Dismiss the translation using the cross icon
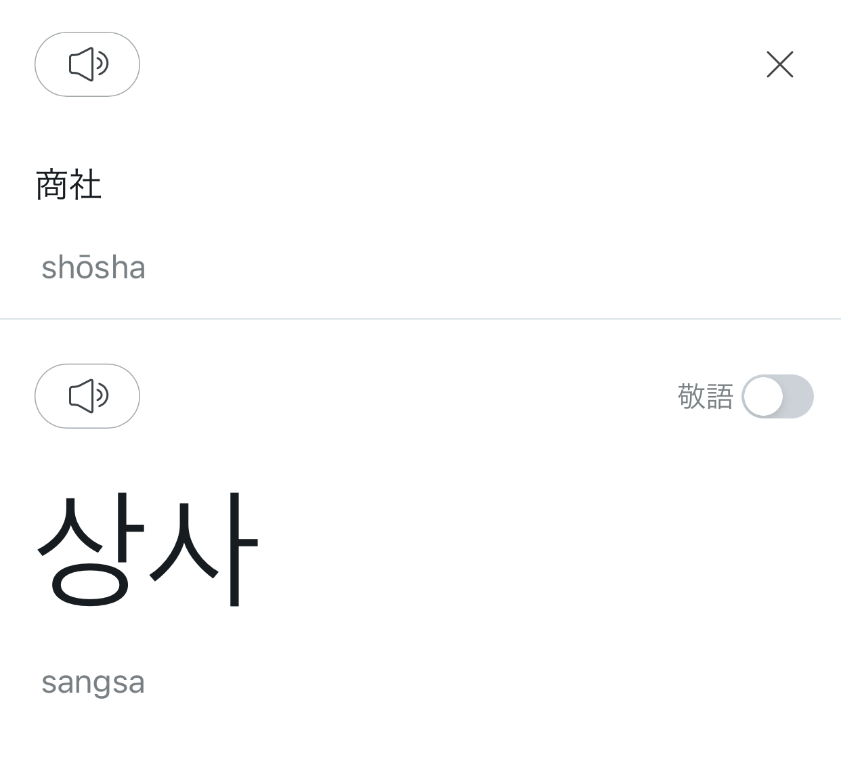This screenshot has width=841, height=778. point(779,64)
